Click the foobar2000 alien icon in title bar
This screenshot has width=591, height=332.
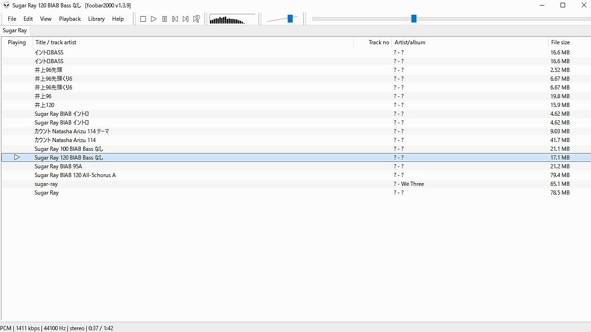pos(6,6)
